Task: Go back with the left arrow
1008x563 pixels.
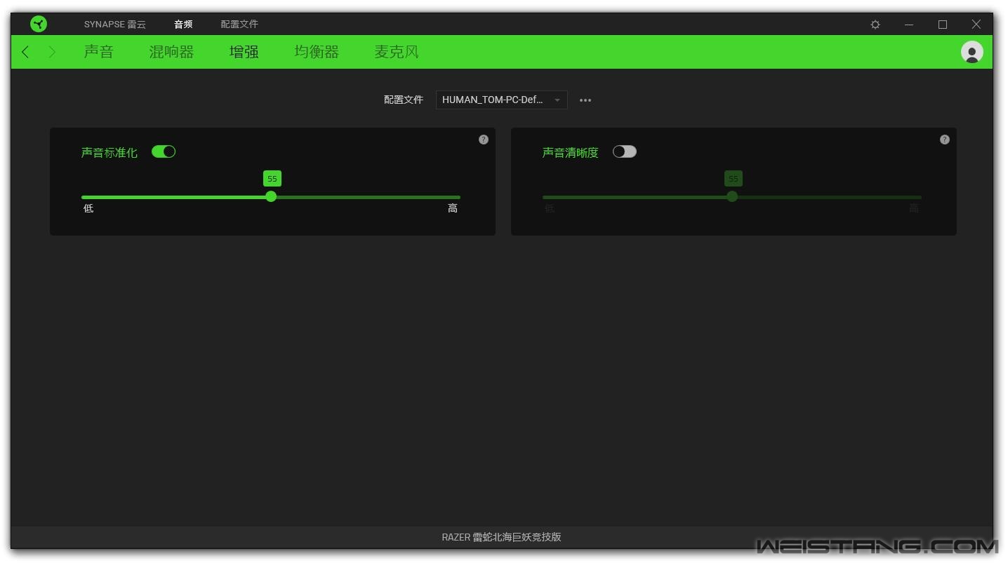Action: [x=26, y=52]
